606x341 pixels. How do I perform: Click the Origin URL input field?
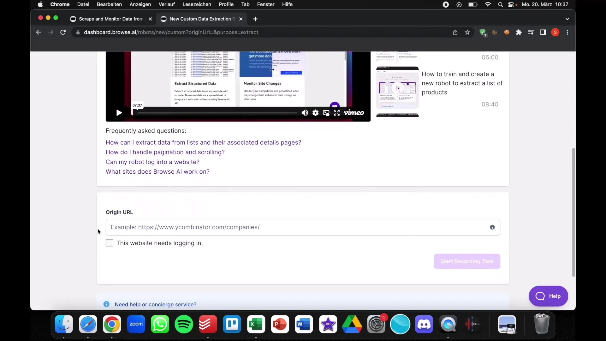pos(303,227)
